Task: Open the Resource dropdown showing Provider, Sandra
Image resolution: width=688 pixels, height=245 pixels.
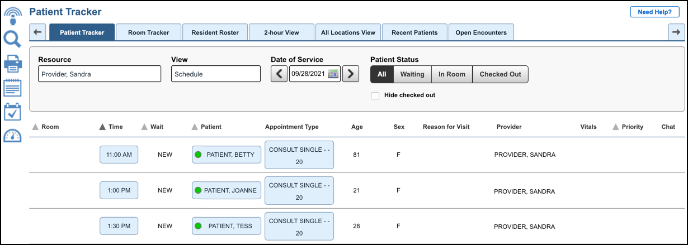Action: point(100,74)
